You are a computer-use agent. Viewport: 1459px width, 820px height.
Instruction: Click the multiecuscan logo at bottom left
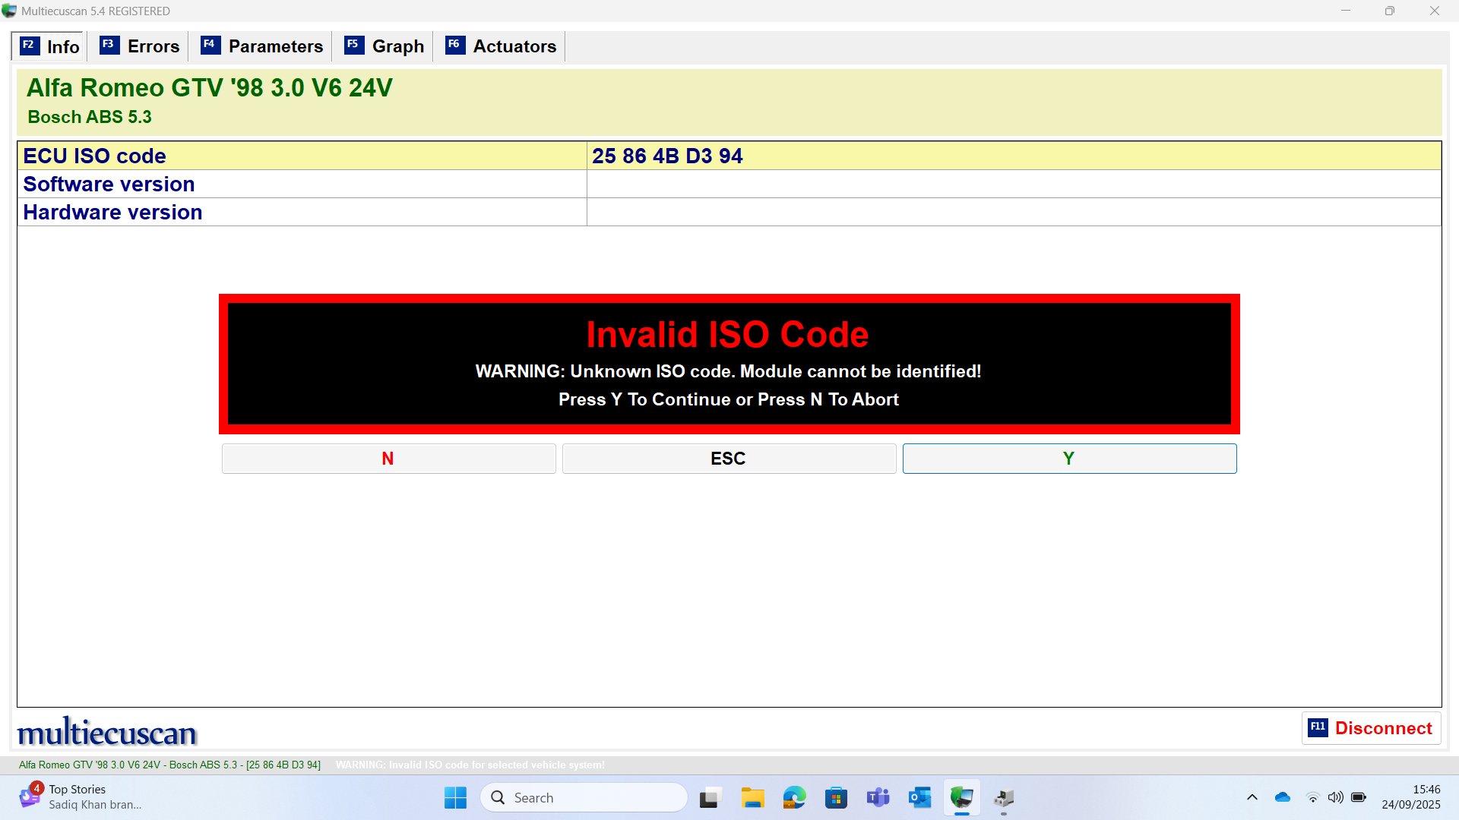click(106, 731)
